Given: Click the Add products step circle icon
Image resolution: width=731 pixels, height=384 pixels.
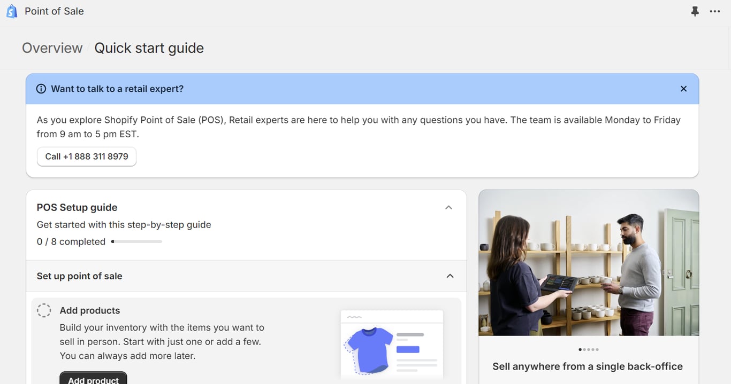Looking at the screenshot, I should click(44, 310).
